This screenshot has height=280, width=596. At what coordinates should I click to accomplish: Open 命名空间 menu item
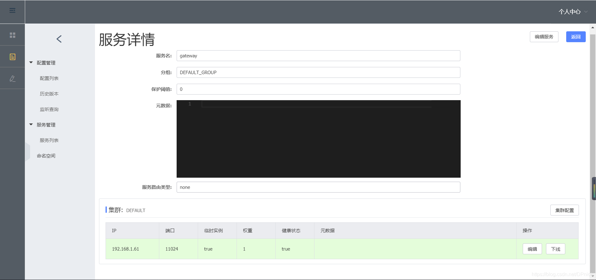click(46, 156)
